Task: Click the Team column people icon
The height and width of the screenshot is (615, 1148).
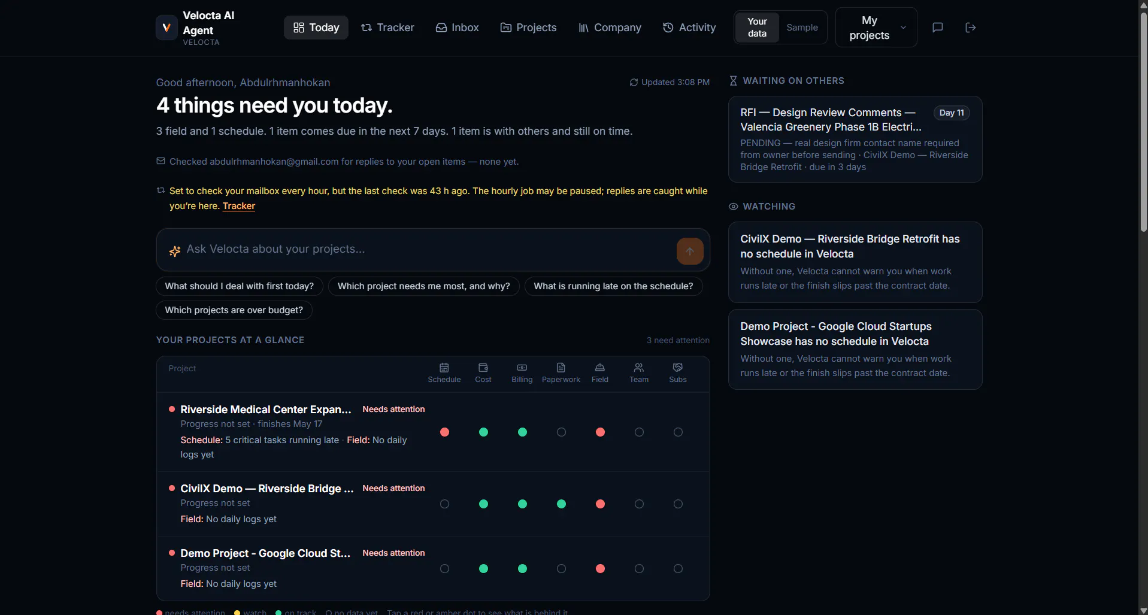Action: coord(639,368)
